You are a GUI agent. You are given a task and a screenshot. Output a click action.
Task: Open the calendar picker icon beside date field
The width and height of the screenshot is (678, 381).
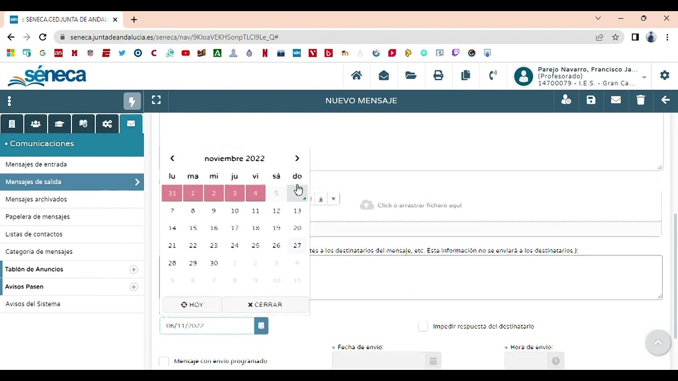point(261,325)
